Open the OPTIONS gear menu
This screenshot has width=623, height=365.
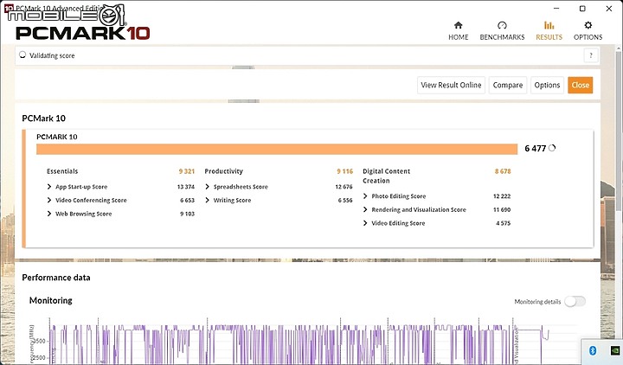[x=588, y=31]
